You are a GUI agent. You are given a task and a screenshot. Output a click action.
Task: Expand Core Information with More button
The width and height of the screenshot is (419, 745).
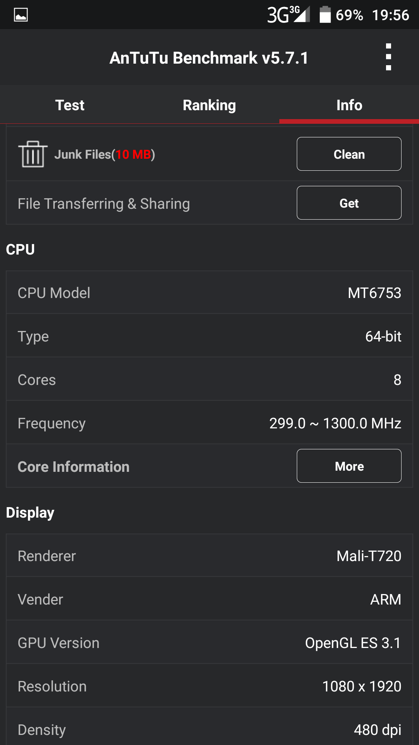[349, 466]
